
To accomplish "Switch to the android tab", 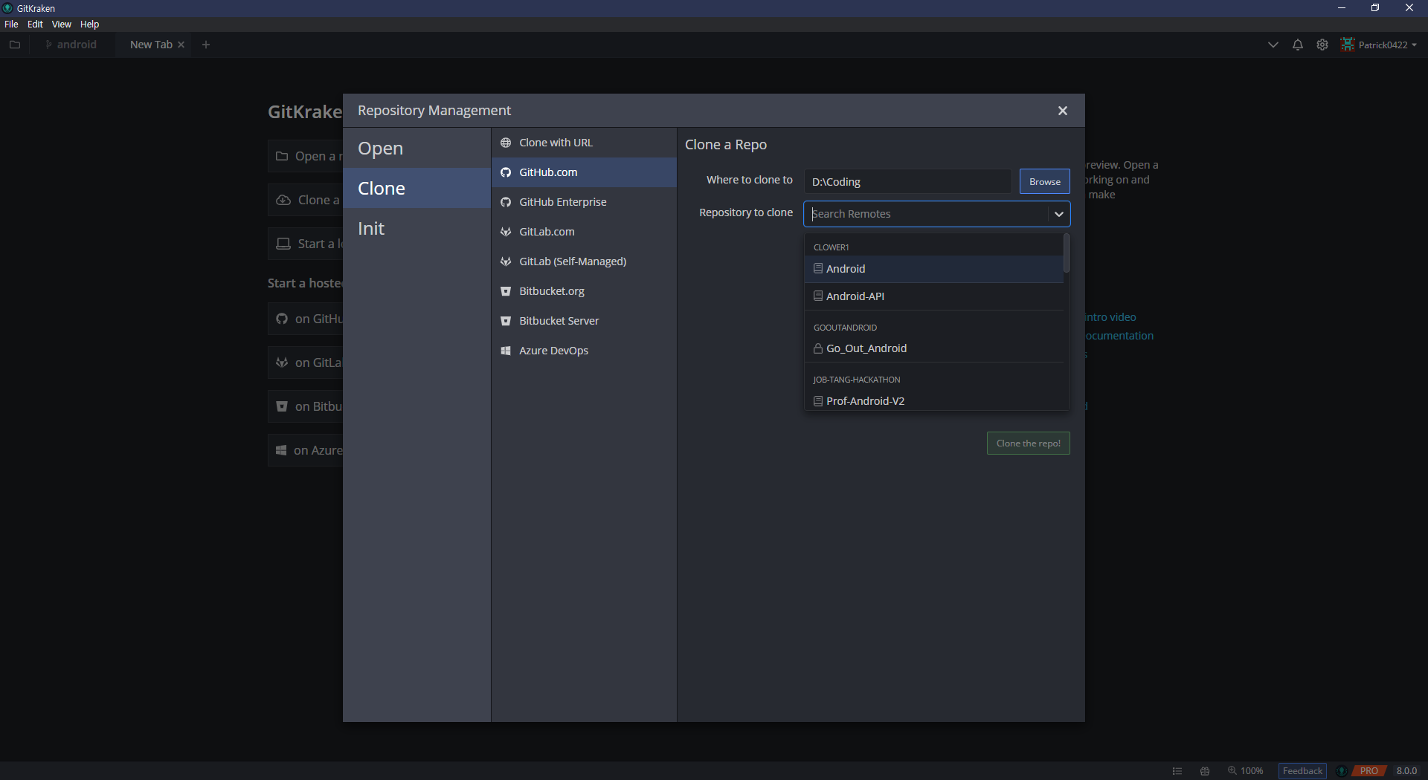I will [71, 45].
